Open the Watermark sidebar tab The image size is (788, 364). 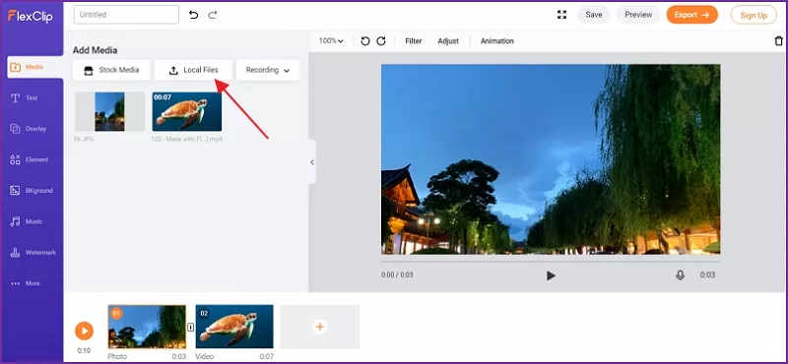(33, 253)
